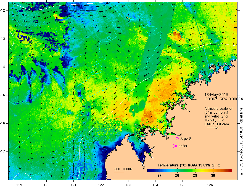243x188 pixels.
Task: Click the cyan 200m contour line sample
Action: click(x=119, y=172)
